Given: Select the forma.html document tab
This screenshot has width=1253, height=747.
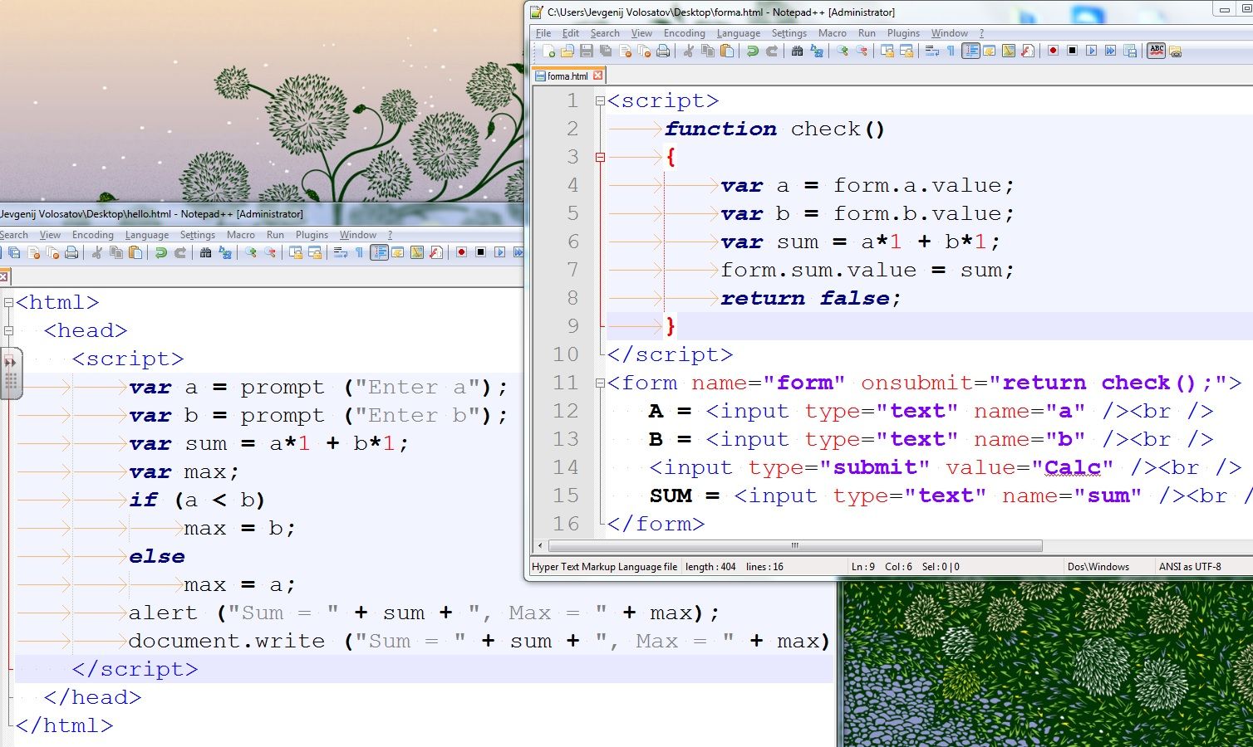Looking at the screenshot, I should pos(568,76).
